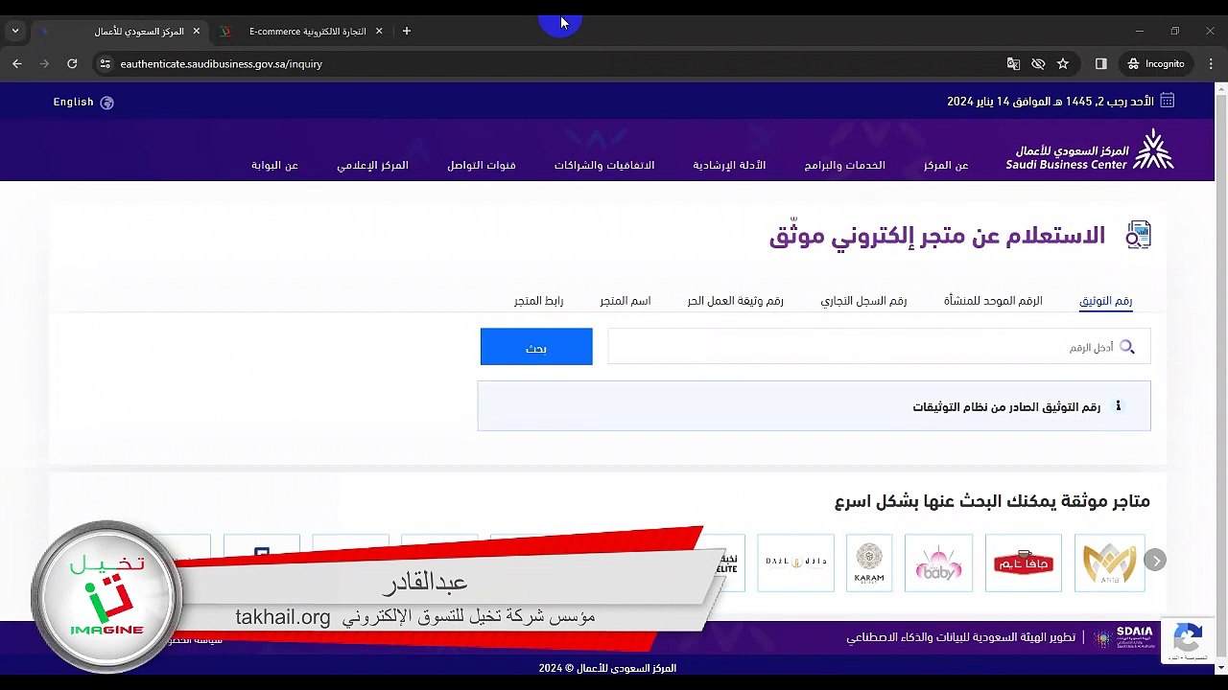
Task: Click the site information icon in address bar
Action: pos(106,63)
